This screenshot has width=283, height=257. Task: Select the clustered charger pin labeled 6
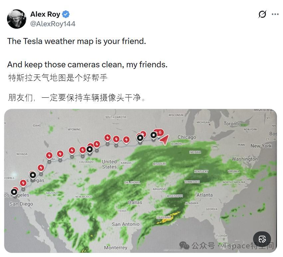pyautogui.click(x=159, y=133)
